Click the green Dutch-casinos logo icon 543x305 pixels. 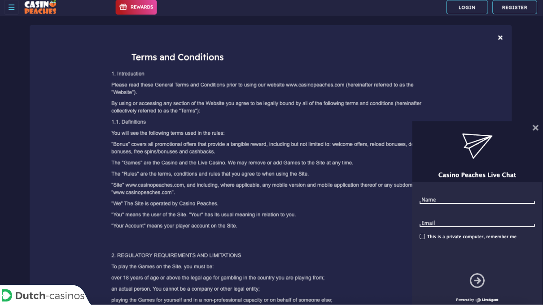click(x=7, y=296)
